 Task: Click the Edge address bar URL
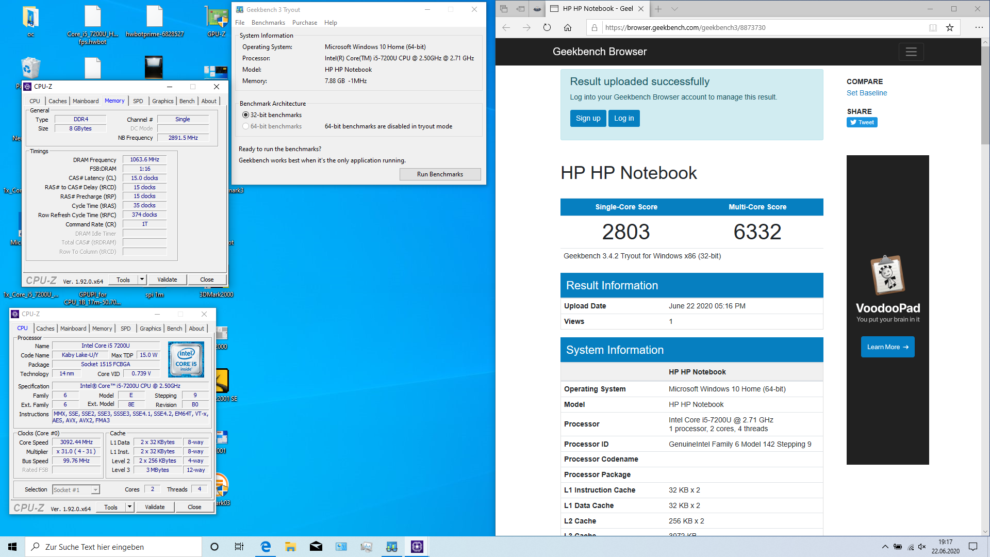685,28
